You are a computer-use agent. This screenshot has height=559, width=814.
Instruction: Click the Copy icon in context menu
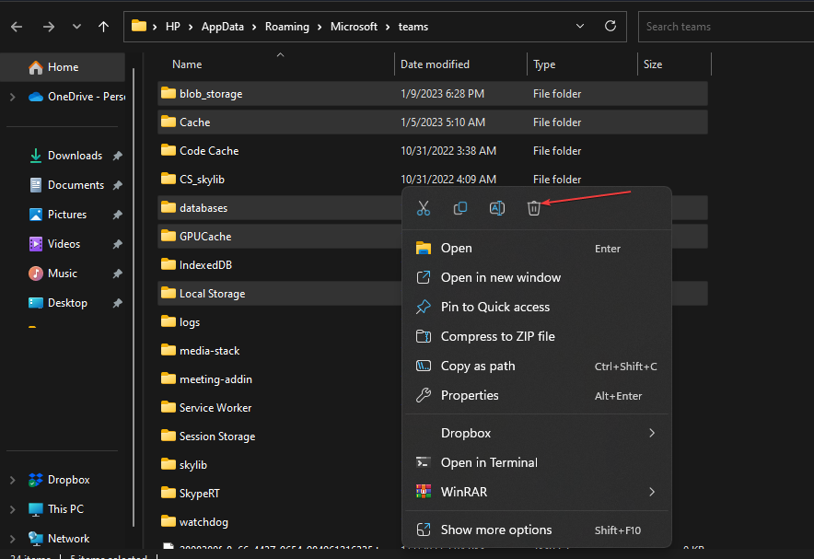coord(460,208)
